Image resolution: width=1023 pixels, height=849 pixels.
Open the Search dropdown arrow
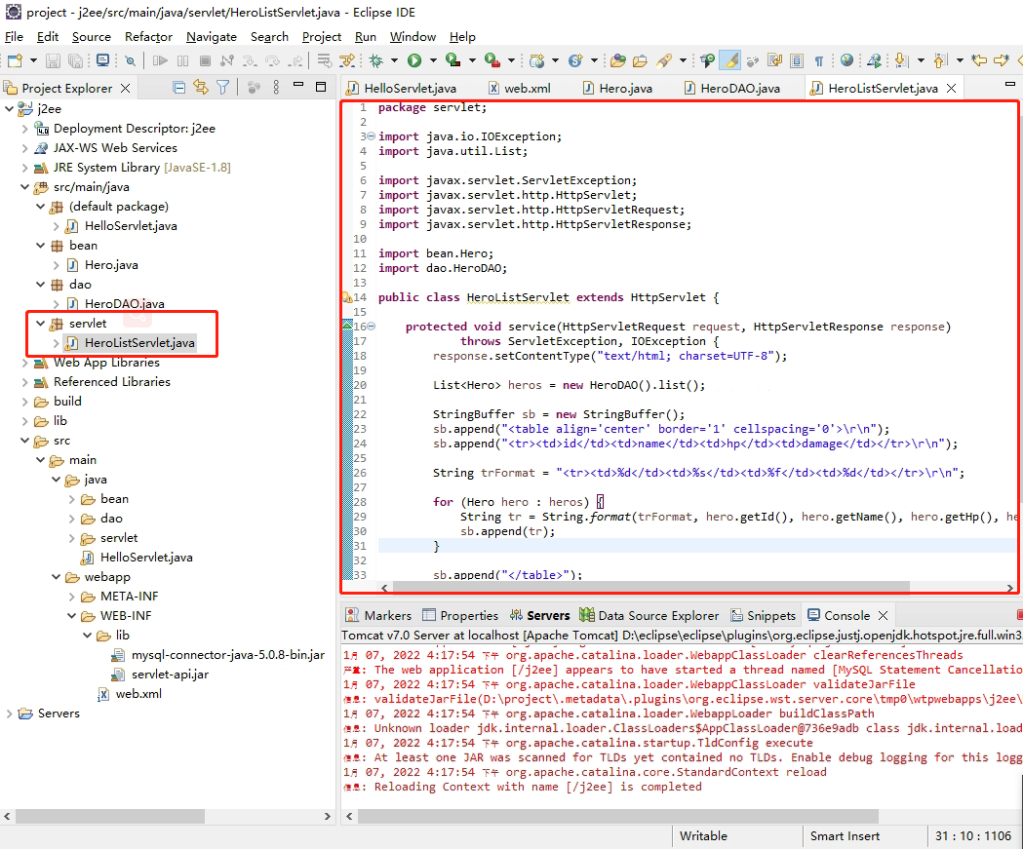click(683, 60)
